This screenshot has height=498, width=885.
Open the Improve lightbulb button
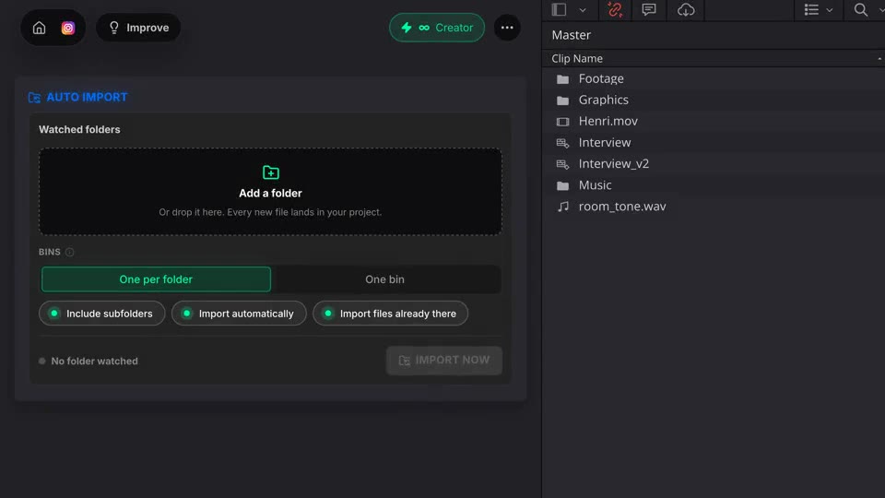point(138,28)
